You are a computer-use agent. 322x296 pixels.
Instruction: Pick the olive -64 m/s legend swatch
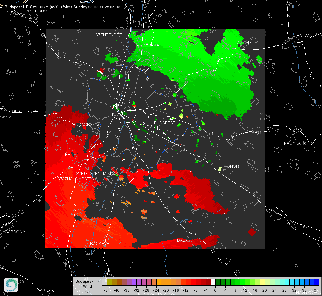pos(110,282)
